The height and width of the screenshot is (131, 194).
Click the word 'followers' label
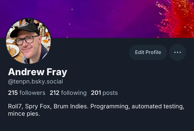(x=32, y=93)
